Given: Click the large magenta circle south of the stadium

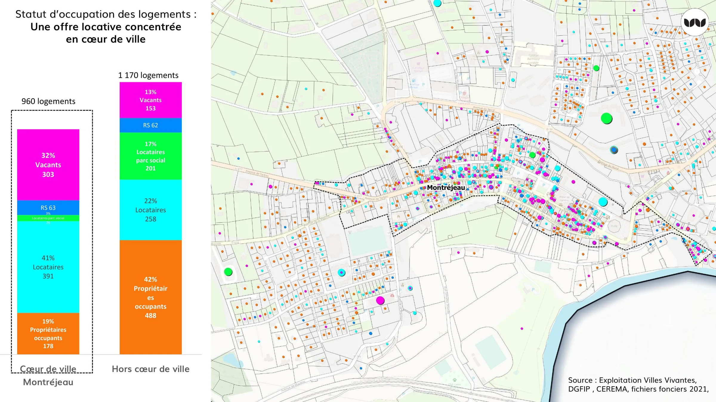Looking at the screenshot, I should (380, 300).
